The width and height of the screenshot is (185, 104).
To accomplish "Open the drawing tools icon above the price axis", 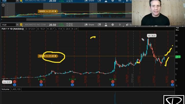I will tap(177, 29).
